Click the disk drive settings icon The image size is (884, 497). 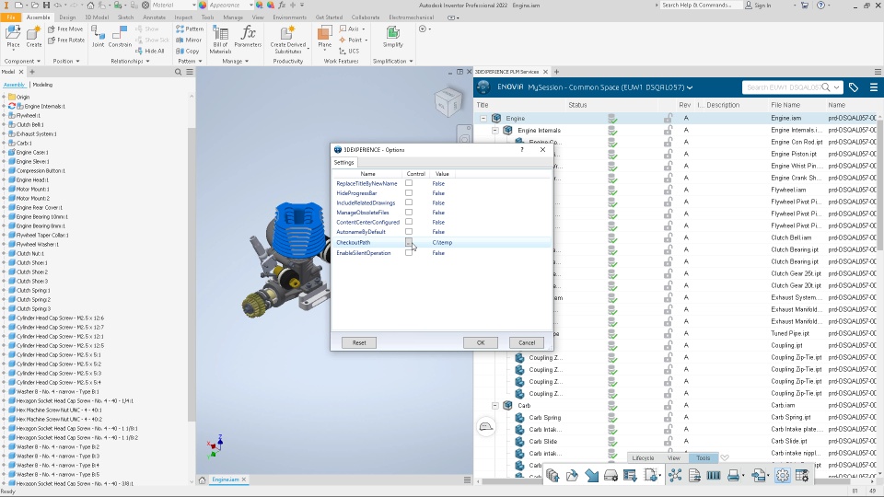(611, 476)
